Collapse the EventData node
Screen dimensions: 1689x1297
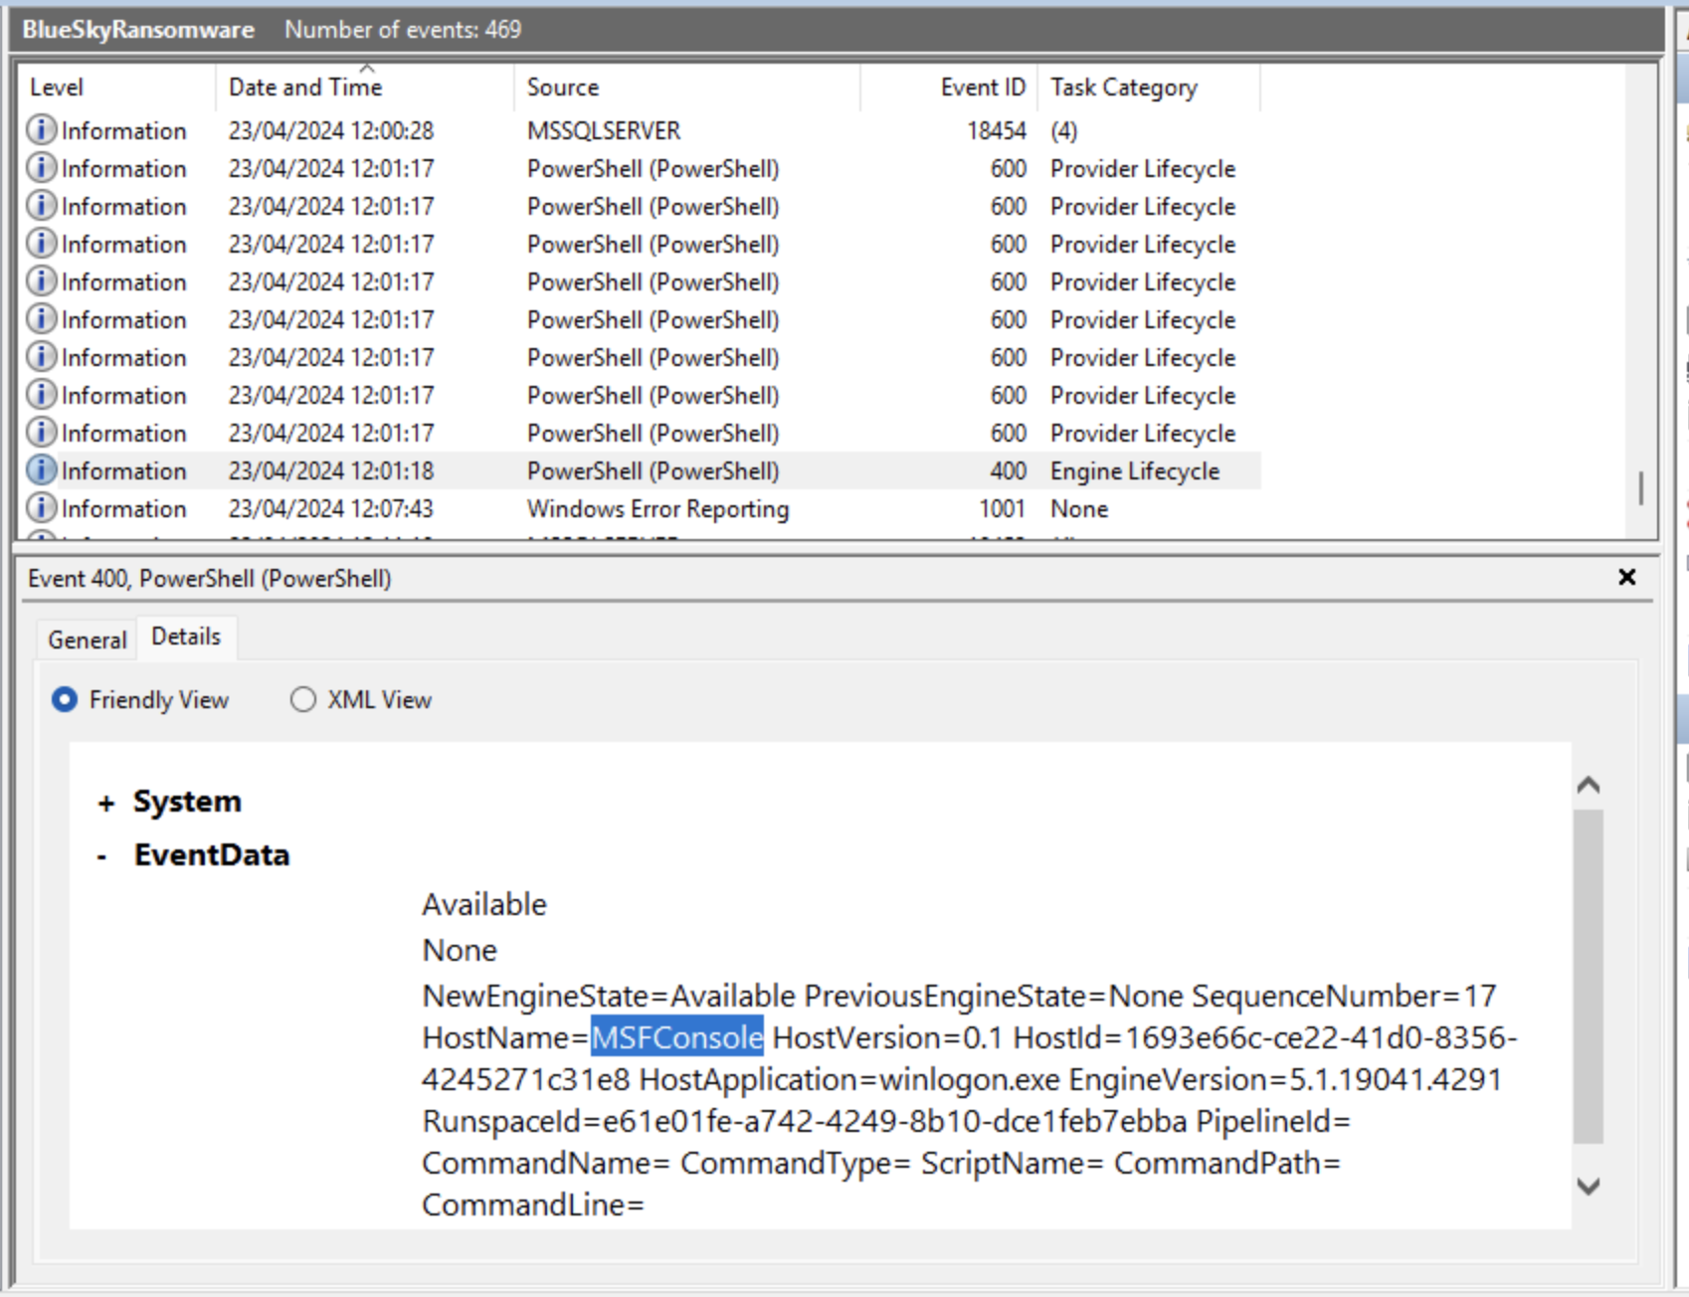click(x=102, y=856)
